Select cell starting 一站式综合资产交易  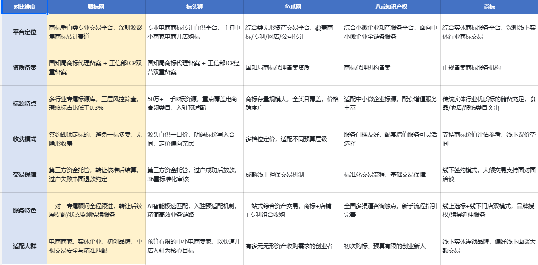[293, 211]
